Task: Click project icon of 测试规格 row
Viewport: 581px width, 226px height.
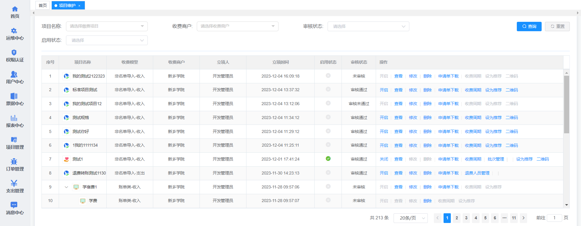Action: pyautogui.click(x=66, y=118)
